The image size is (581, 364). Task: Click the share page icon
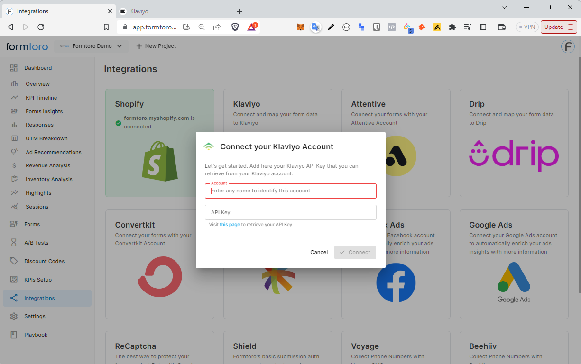click(x=217, y=27)
